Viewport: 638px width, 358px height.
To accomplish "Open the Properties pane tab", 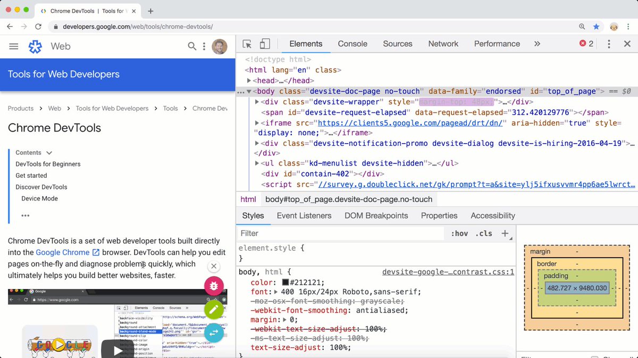I will (439, 216).
